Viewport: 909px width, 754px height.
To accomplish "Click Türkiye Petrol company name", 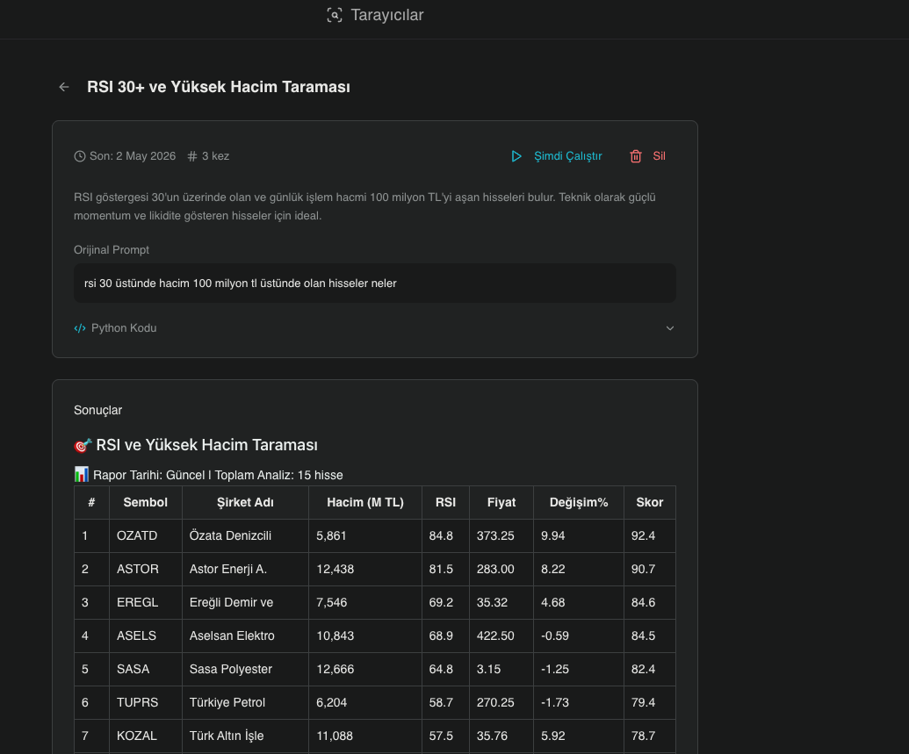I will click(x=227, y=702).
